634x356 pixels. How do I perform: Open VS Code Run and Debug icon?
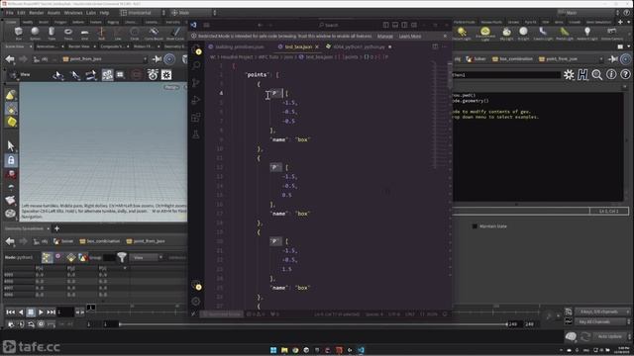196,100
